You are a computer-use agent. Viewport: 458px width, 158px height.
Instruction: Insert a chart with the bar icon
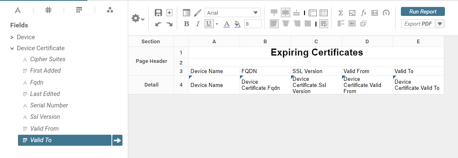[375, 13]
